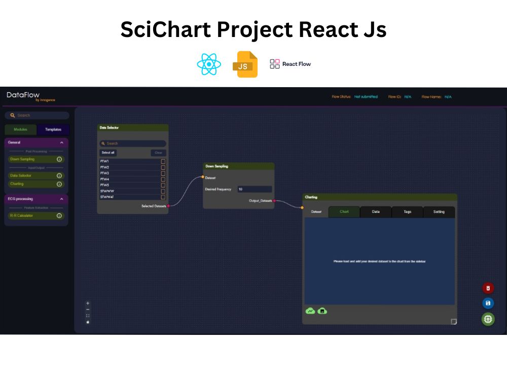Screen dimensions: 507x380
Task: Click the DataFlow logo
Action: (31, 96)
